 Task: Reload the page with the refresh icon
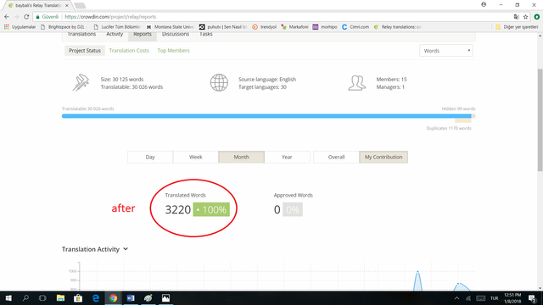coord(26,17)
